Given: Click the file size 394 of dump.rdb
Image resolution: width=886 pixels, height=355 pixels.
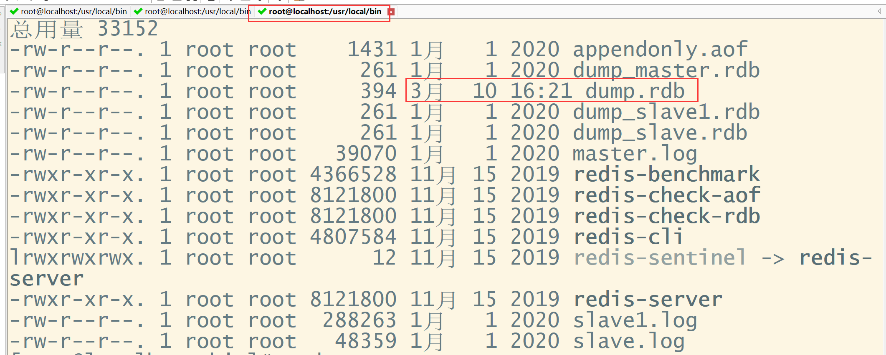Looking at the screenshot, I should 378,91.
